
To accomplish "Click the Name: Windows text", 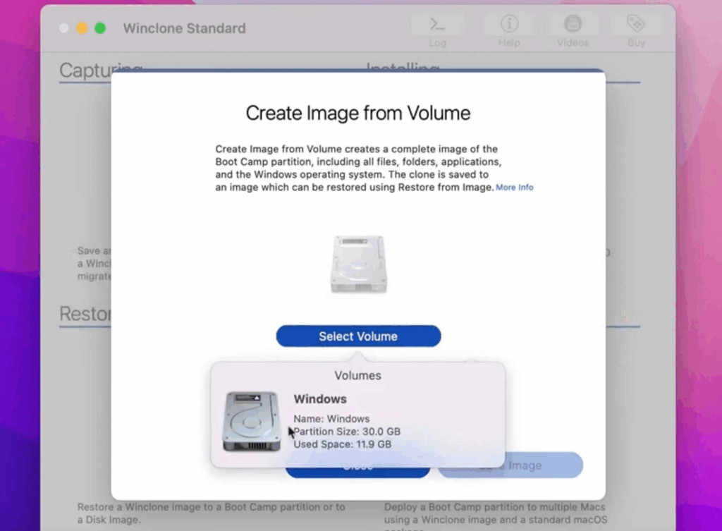I will coord(331,419).
